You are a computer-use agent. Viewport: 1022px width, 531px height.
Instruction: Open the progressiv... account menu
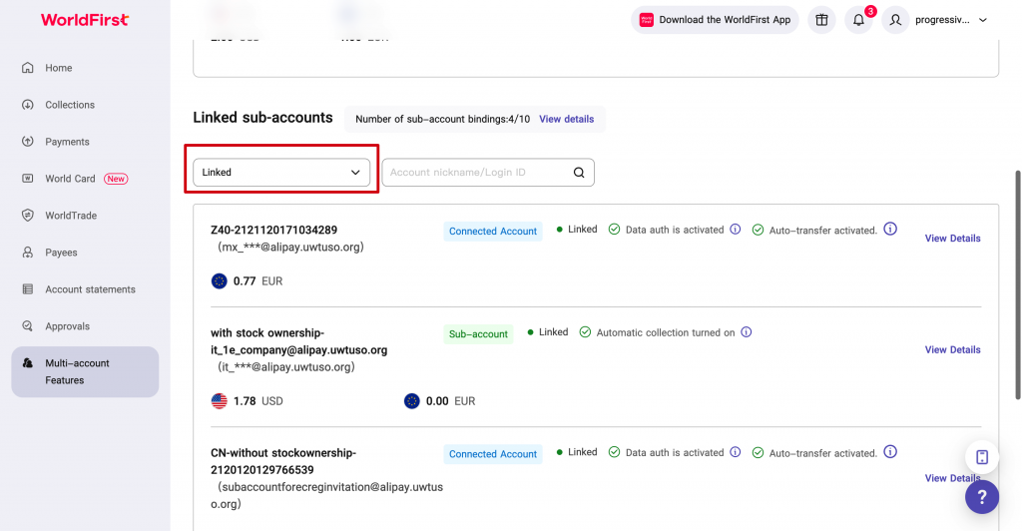(936, 20)
